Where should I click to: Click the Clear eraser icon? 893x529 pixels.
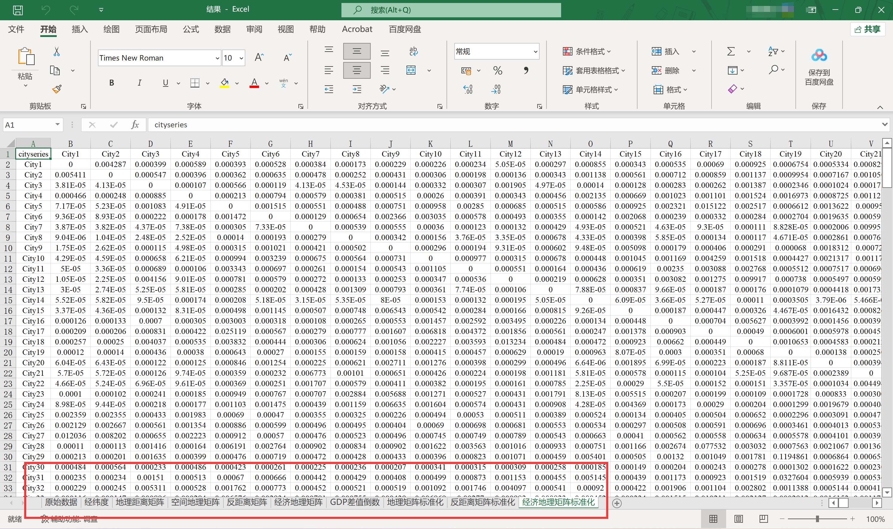point(732,89)
